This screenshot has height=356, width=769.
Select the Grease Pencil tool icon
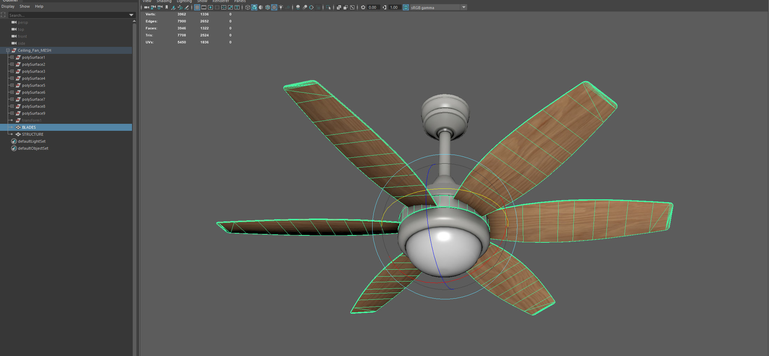(x=187, y=7)
